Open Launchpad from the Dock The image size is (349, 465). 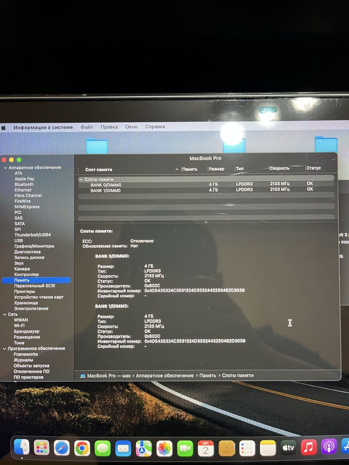coord(41,447)
